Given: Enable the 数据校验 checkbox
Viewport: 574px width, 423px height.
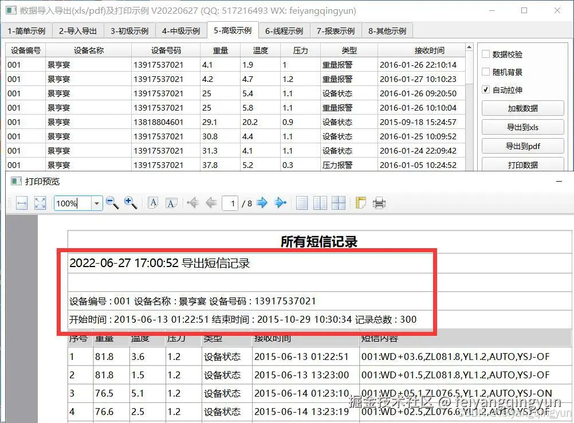Looking at the screenshot, I should 486,54.
